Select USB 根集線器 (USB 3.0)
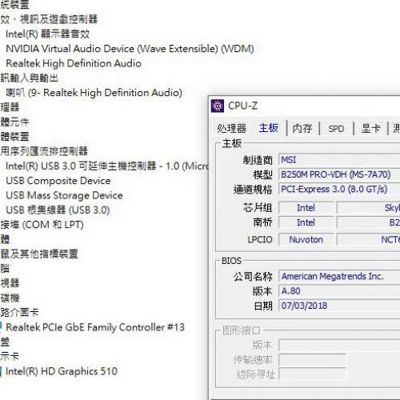Viewport: 400px width, 400px height. click(x=58, y=210)
